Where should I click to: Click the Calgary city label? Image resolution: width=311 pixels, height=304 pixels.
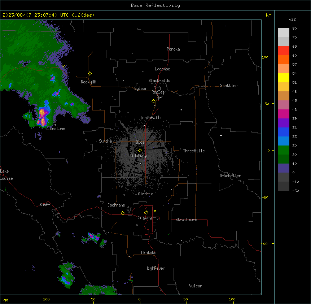[144, 218]
